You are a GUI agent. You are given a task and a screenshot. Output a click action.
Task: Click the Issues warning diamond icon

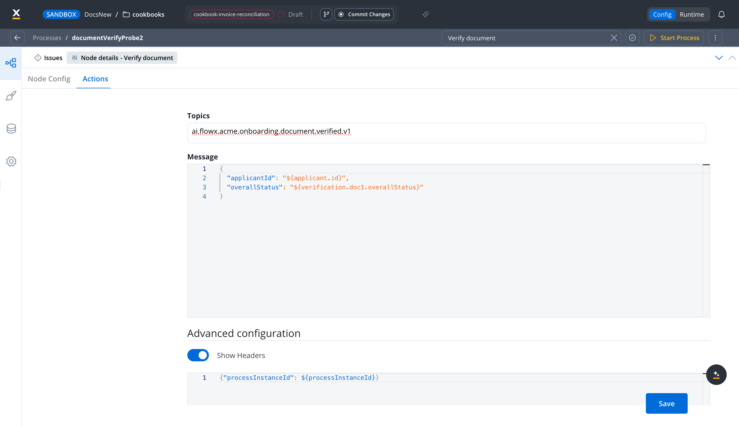click(x=38, y=58)
